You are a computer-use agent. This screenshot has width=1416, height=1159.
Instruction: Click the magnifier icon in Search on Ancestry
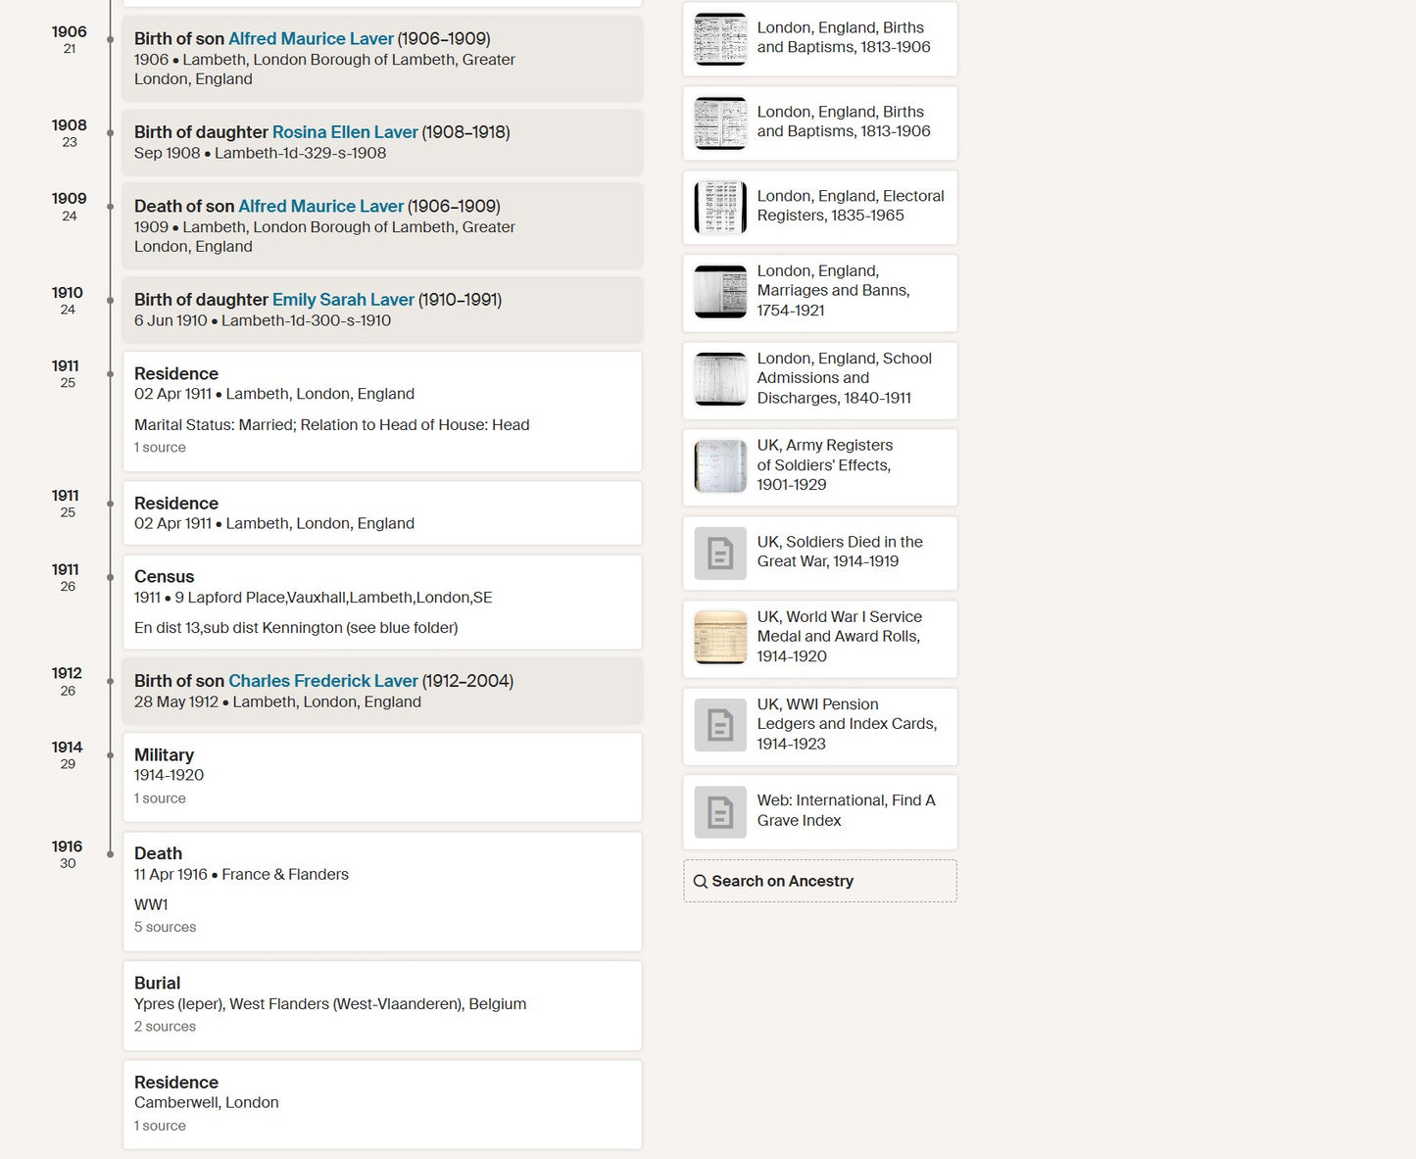point(701,882)
